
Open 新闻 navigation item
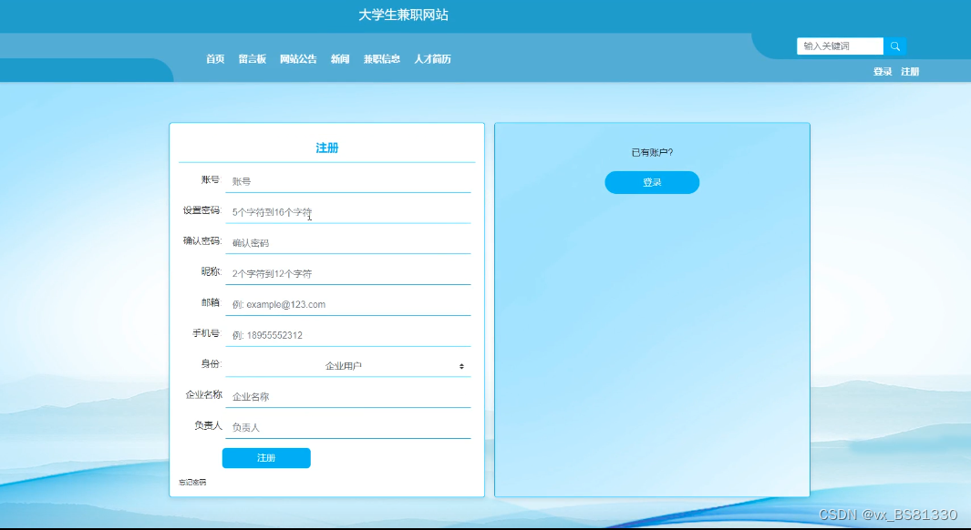tap(340, 59)
